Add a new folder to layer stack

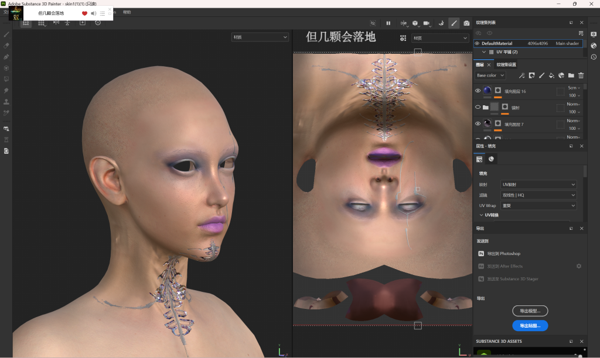pyautogui.click(x=571, y=75)
